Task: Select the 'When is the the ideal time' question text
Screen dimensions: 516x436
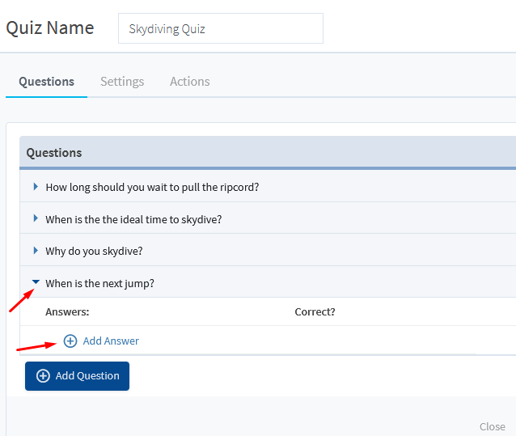Action: [133, 219]
